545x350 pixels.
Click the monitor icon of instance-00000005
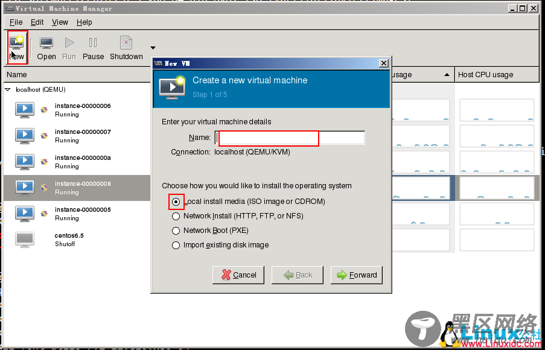[25, 214]
